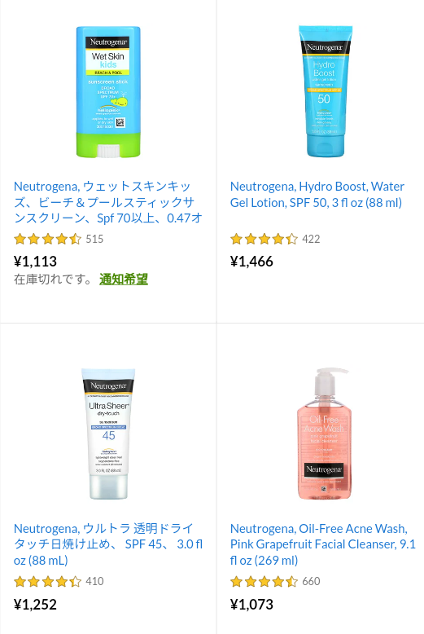Open the Wet Skin Kids sunscreen stick image
424x634 pixels.
(108, 92)
